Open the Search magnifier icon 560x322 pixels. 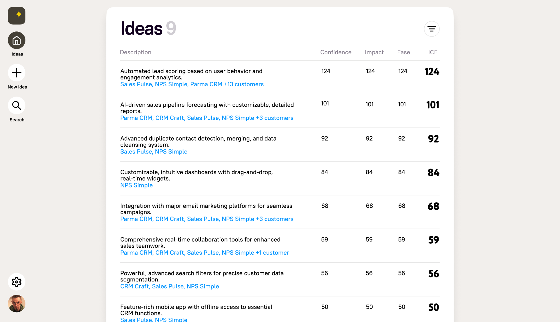17,105
